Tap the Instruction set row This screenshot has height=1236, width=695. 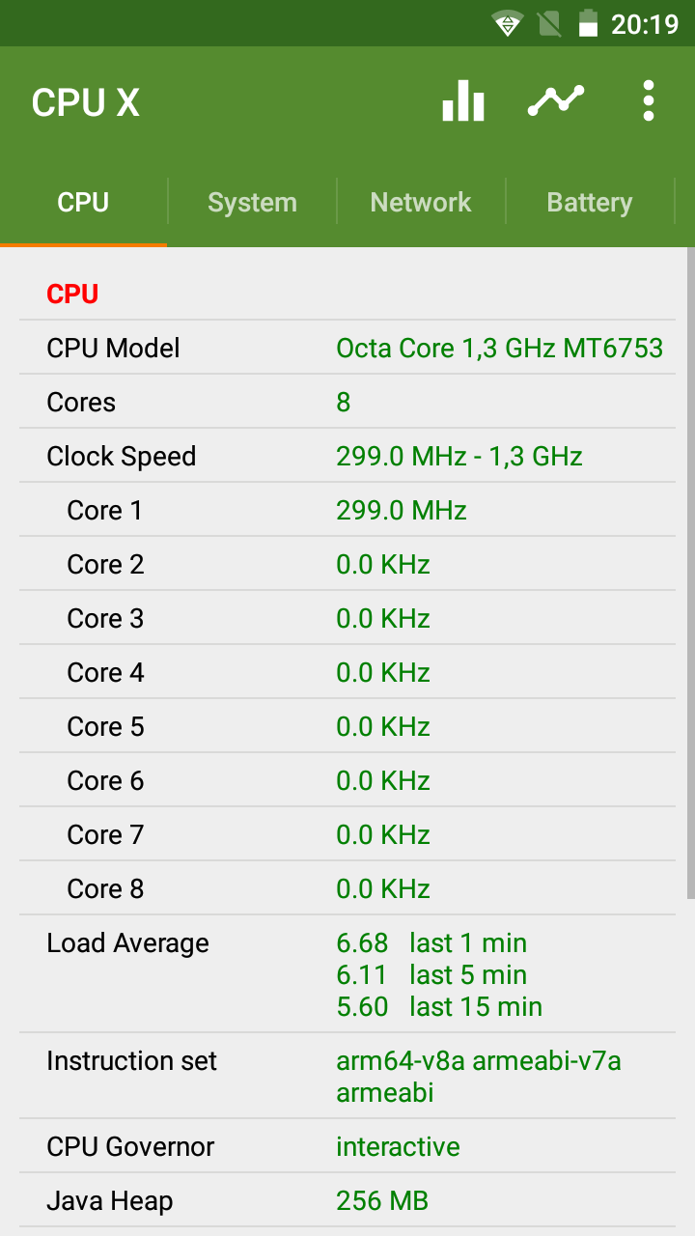click(347, 1077)
